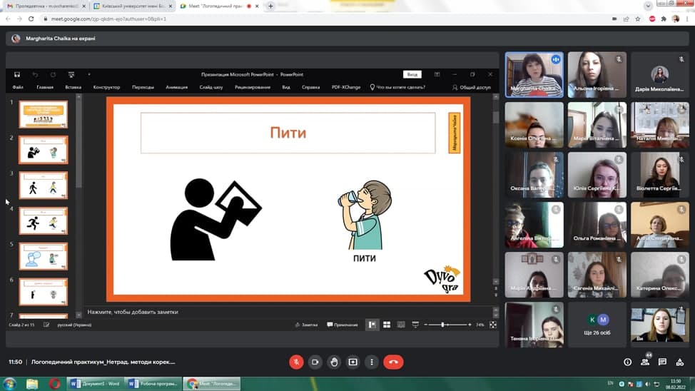Expand the Quick Access Toolbar dropdown arrow
695x391 pixels.
click(89, 74)
